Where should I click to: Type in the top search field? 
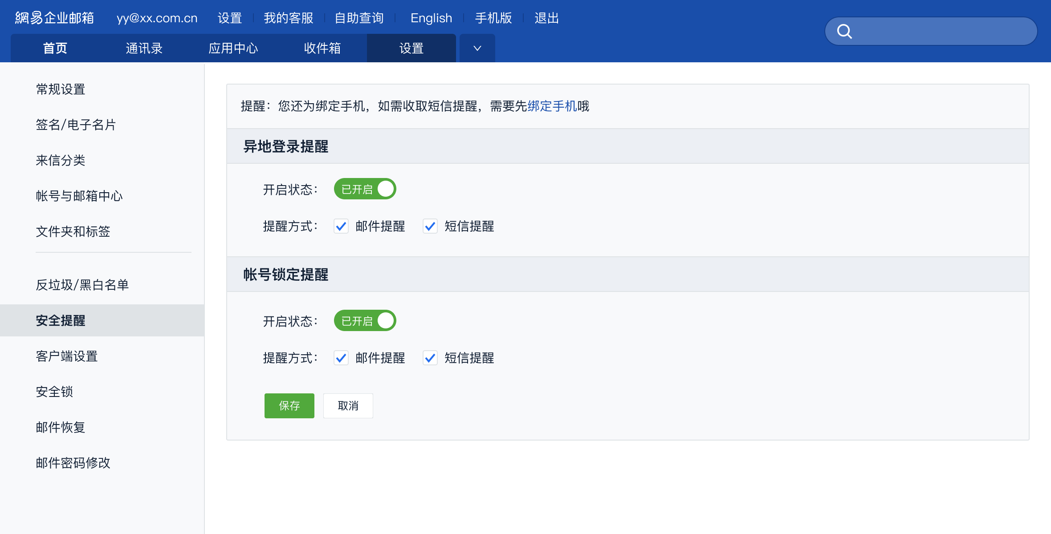944,31
